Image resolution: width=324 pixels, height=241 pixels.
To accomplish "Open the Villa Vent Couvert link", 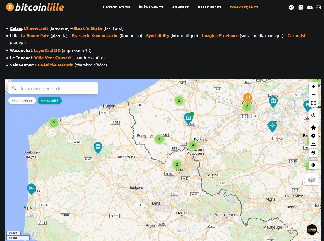I will tap(53, 58).
